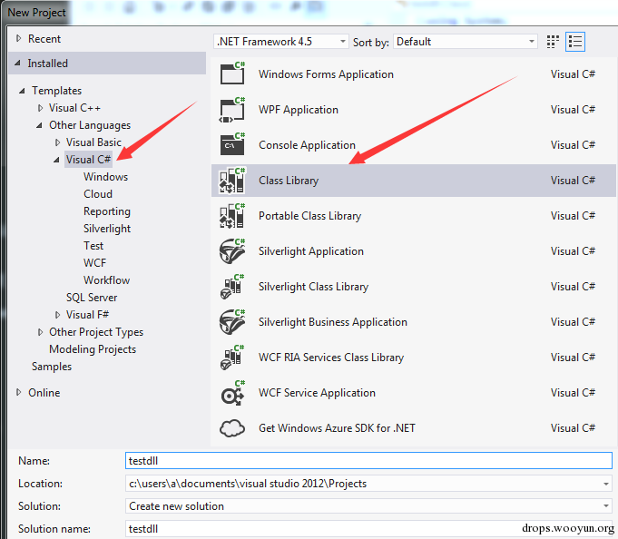The width and height of the screenshot is (618, 539).
Task: Choose the Console Application template name
Action: [307, 145]
